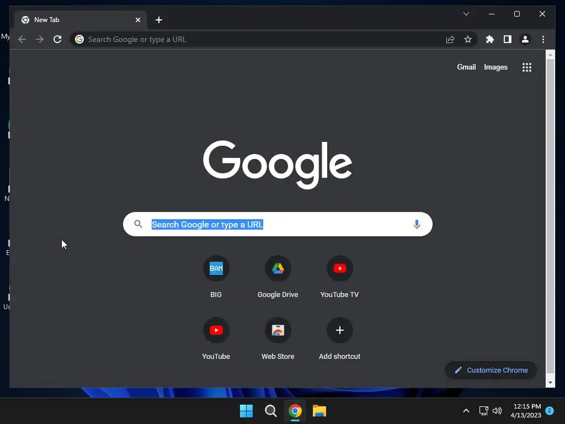Click the back navigation arrow

[22, 39]
